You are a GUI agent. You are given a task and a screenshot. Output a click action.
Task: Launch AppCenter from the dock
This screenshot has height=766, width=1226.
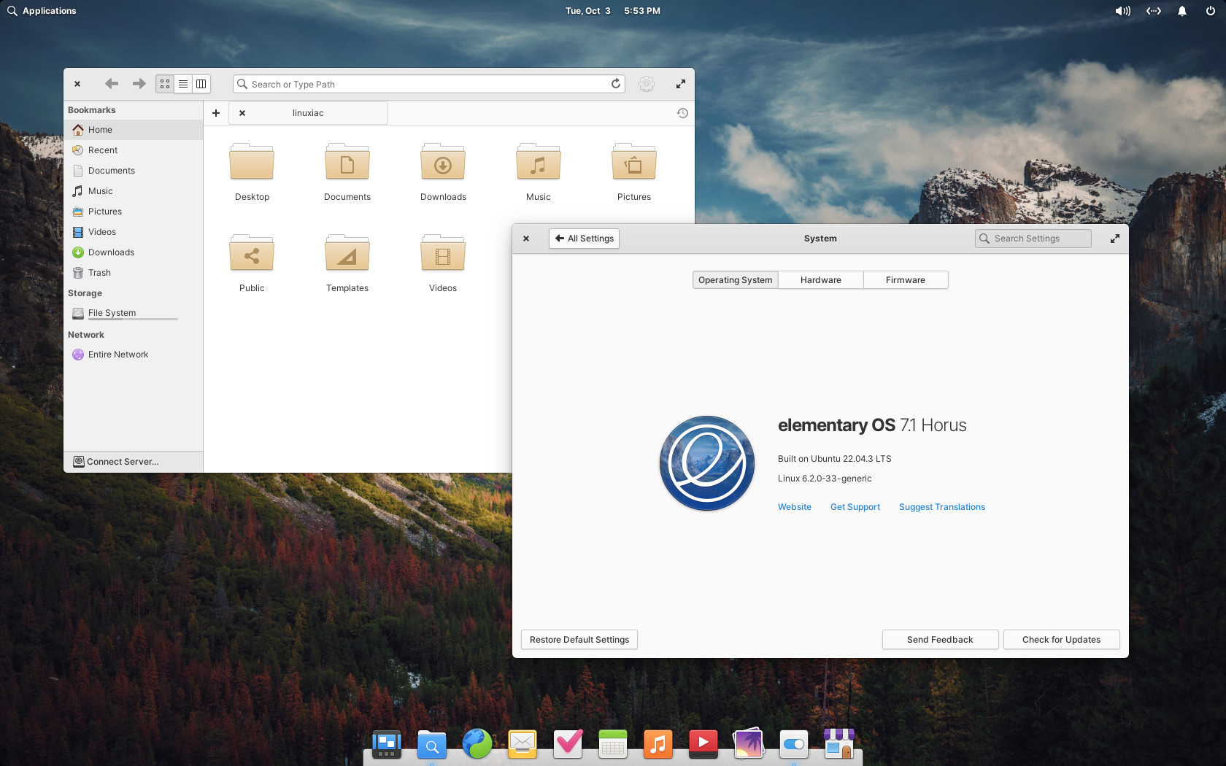pyautogui.click(x=839, y=744)
